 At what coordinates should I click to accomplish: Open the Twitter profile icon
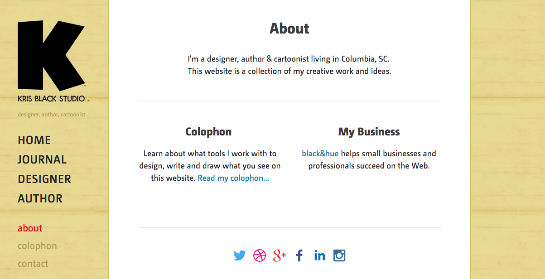click(x=240, y=256)
